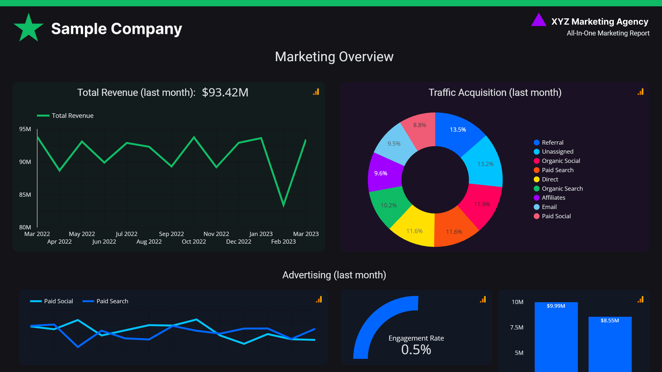Image resolution: width=662 pixels, height=372 pixels.
Task: Click the Sample Company heading
Action: point(117,29)
